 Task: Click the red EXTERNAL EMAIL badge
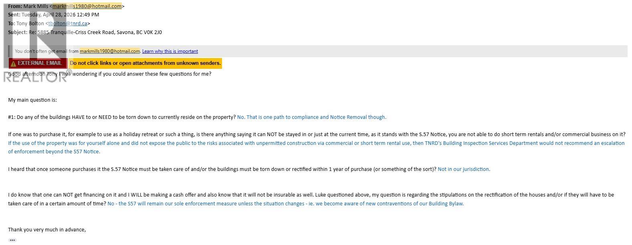point(38,63)
